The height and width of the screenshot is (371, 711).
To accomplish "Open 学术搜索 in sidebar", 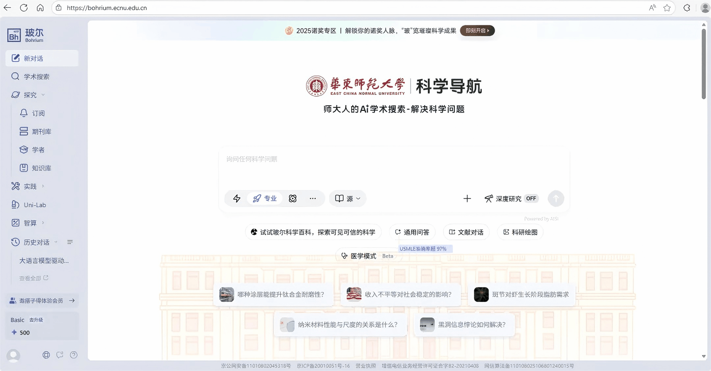I will pos(36,76).
